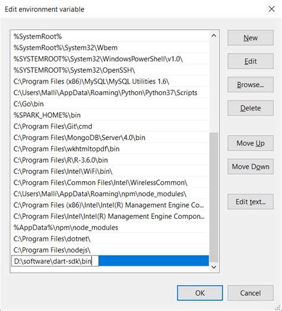The image size is (282, 311).
Task: Click the dart-sdk\bin path input field
Action: (x=55, y=261)
